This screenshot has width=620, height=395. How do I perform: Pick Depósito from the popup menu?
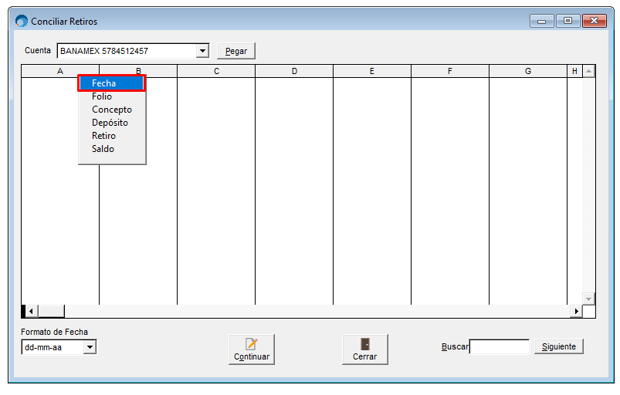pos(112,123)
